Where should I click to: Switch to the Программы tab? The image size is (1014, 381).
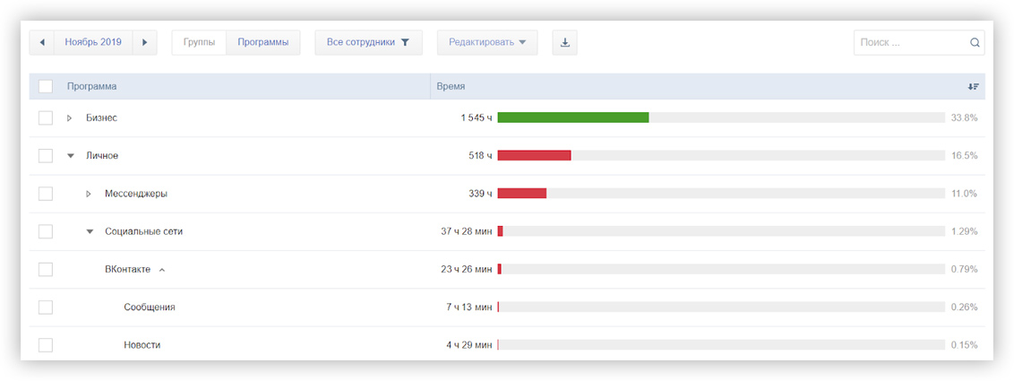(262, 42)
